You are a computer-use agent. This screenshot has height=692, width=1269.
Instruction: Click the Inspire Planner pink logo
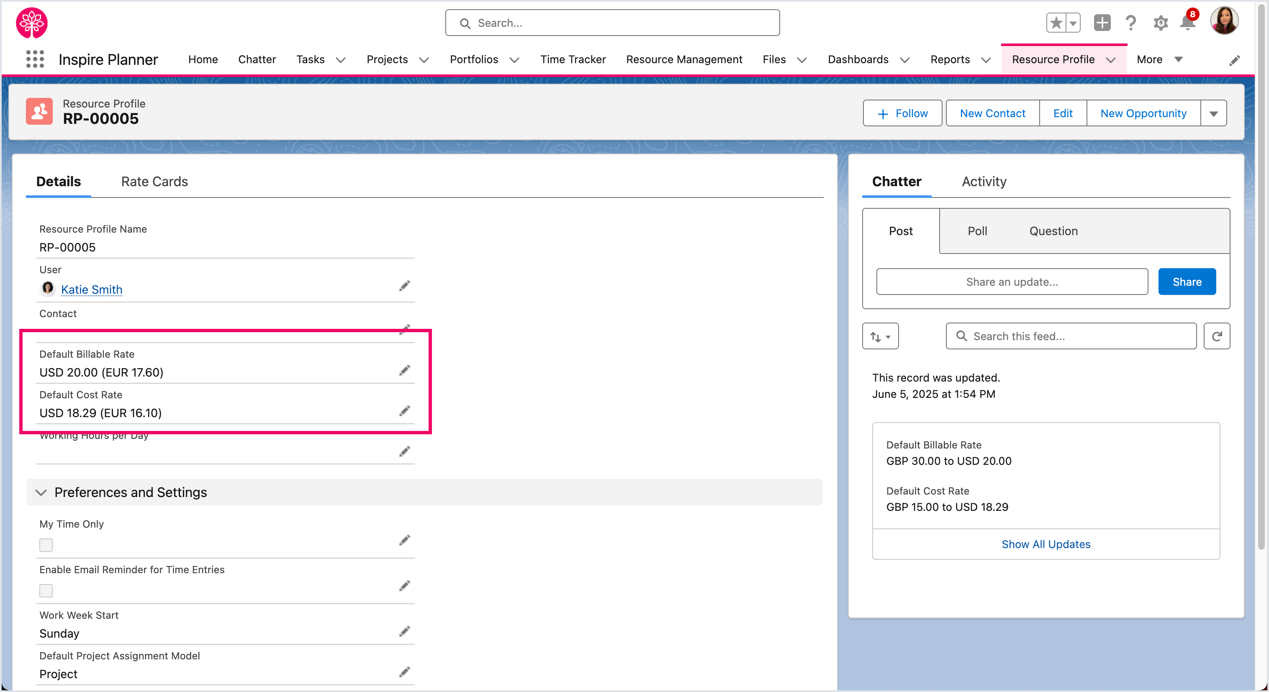pyautogui.click(x=32, y=23)
